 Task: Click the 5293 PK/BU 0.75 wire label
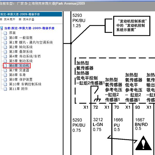(x=79, y=125)
